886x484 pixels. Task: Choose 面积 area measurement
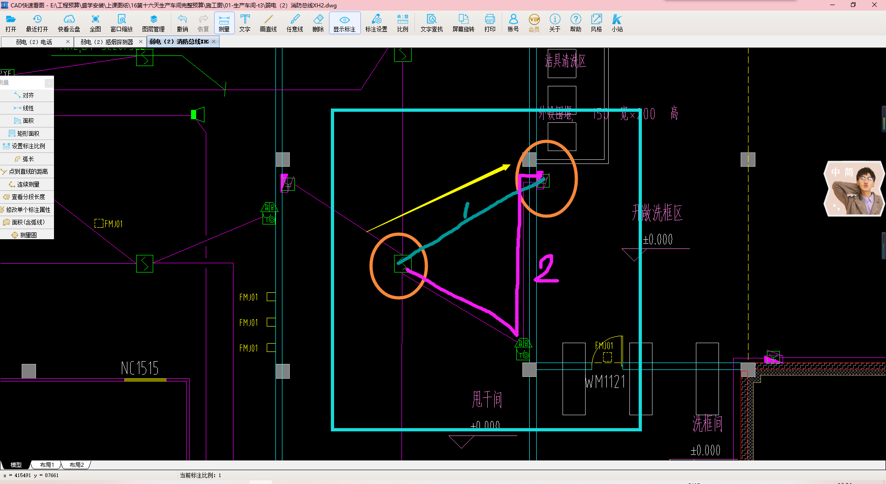point(27,121)
